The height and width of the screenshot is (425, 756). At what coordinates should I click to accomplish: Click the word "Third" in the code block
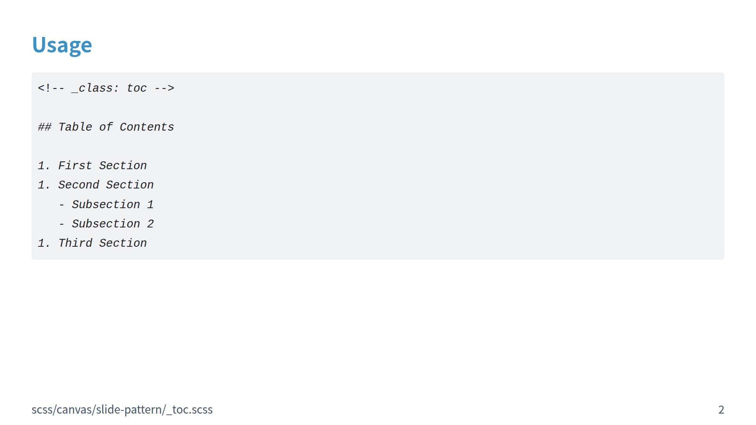point(75,243)
